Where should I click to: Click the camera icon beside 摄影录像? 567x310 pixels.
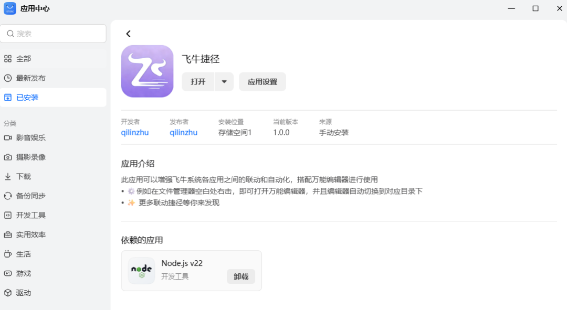pyautogui.click(x=7, y=157)
